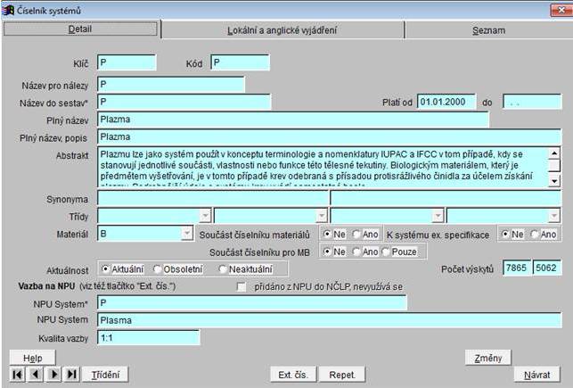
Task: Expand the first Třídy combo box
Action: click(205, 216)
